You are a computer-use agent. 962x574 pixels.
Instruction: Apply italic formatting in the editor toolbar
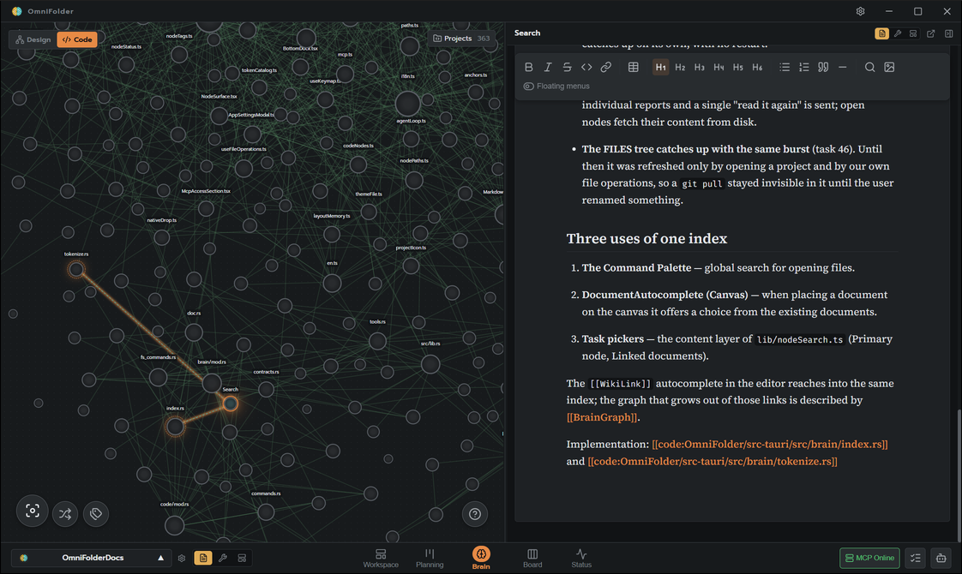(548, 67)
